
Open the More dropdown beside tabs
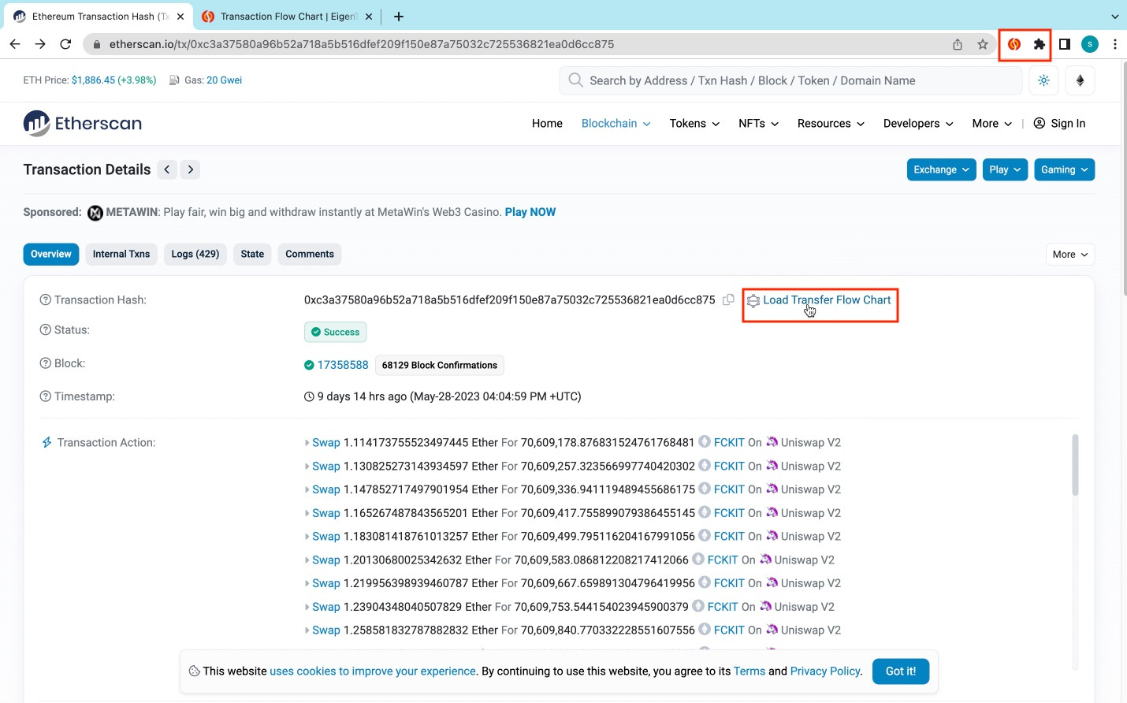click(x=1070, y=254)
